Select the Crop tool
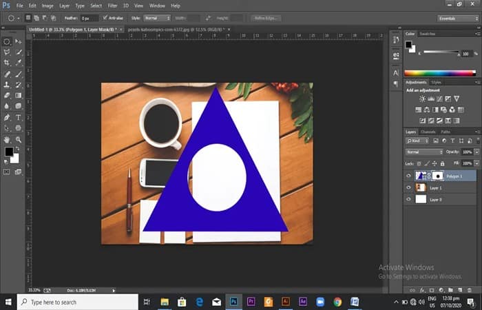The image size is (482, 310). pyautogui.click(x=7, y=63)
